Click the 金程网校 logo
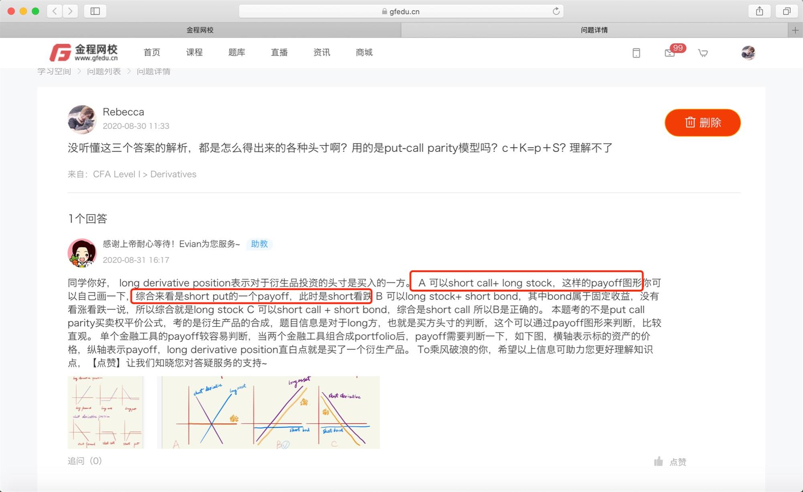 click(x=84, y=53)
